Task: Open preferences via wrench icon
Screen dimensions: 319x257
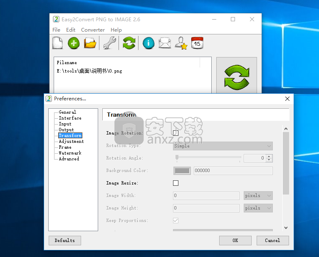Action: pos(109,43)
